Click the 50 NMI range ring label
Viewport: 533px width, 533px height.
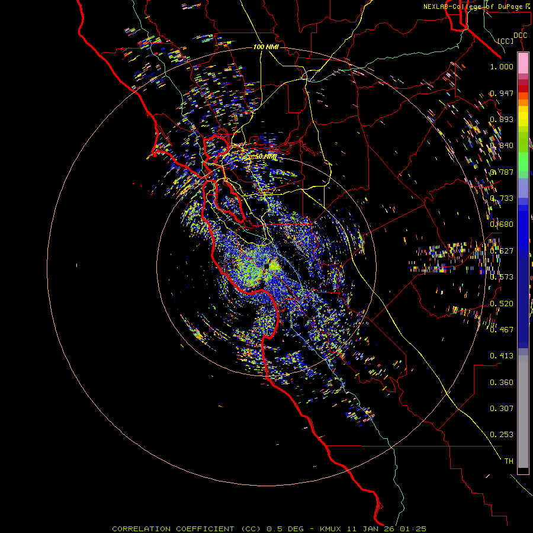pos(266,157)
